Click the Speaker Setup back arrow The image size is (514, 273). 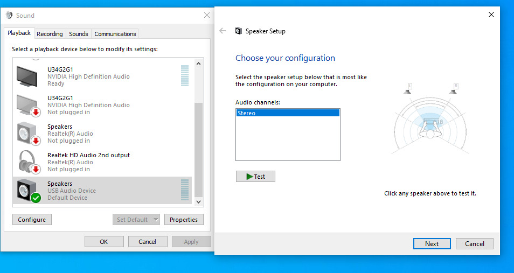[x=223, y=31]
